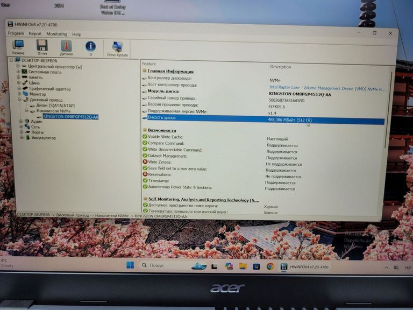Viewport: 413px width, 310px height.
Task: Select Графический адаптер in tree
Action: 50,89
